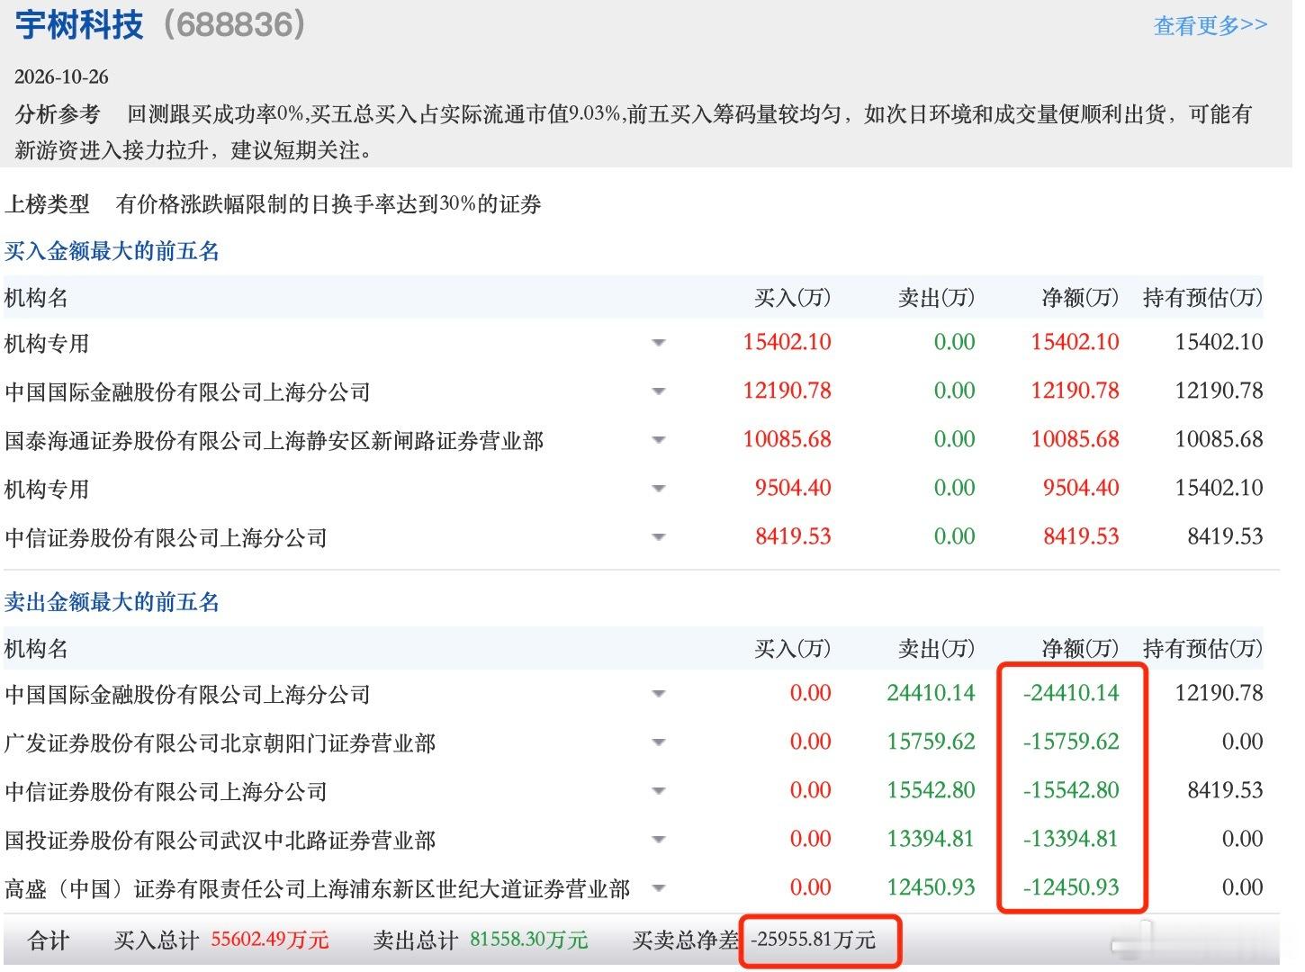
Task: Expand dropdown arrow for 高盛（中国）证券 row
Action: [659, 888]
